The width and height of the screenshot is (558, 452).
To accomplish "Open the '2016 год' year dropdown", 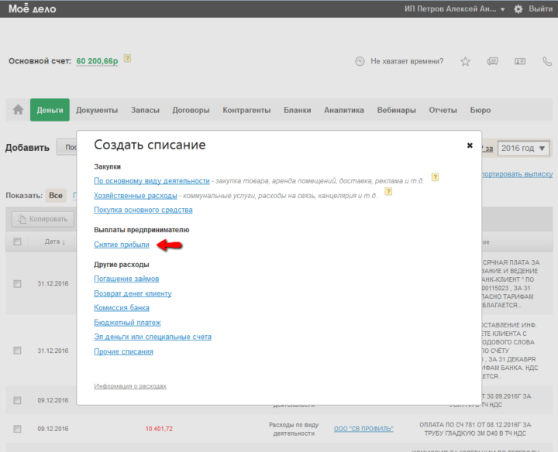I will (x=523, y=148).
